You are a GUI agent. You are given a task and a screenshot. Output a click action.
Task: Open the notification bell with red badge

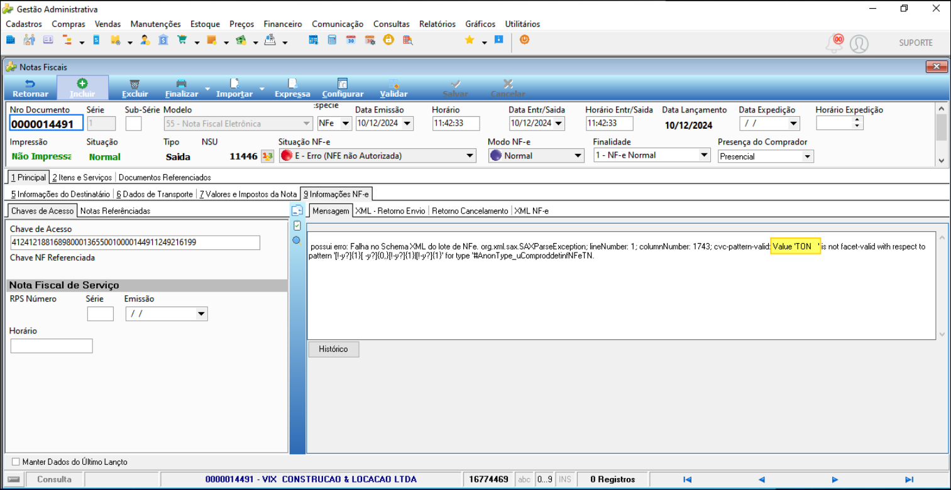835,42
